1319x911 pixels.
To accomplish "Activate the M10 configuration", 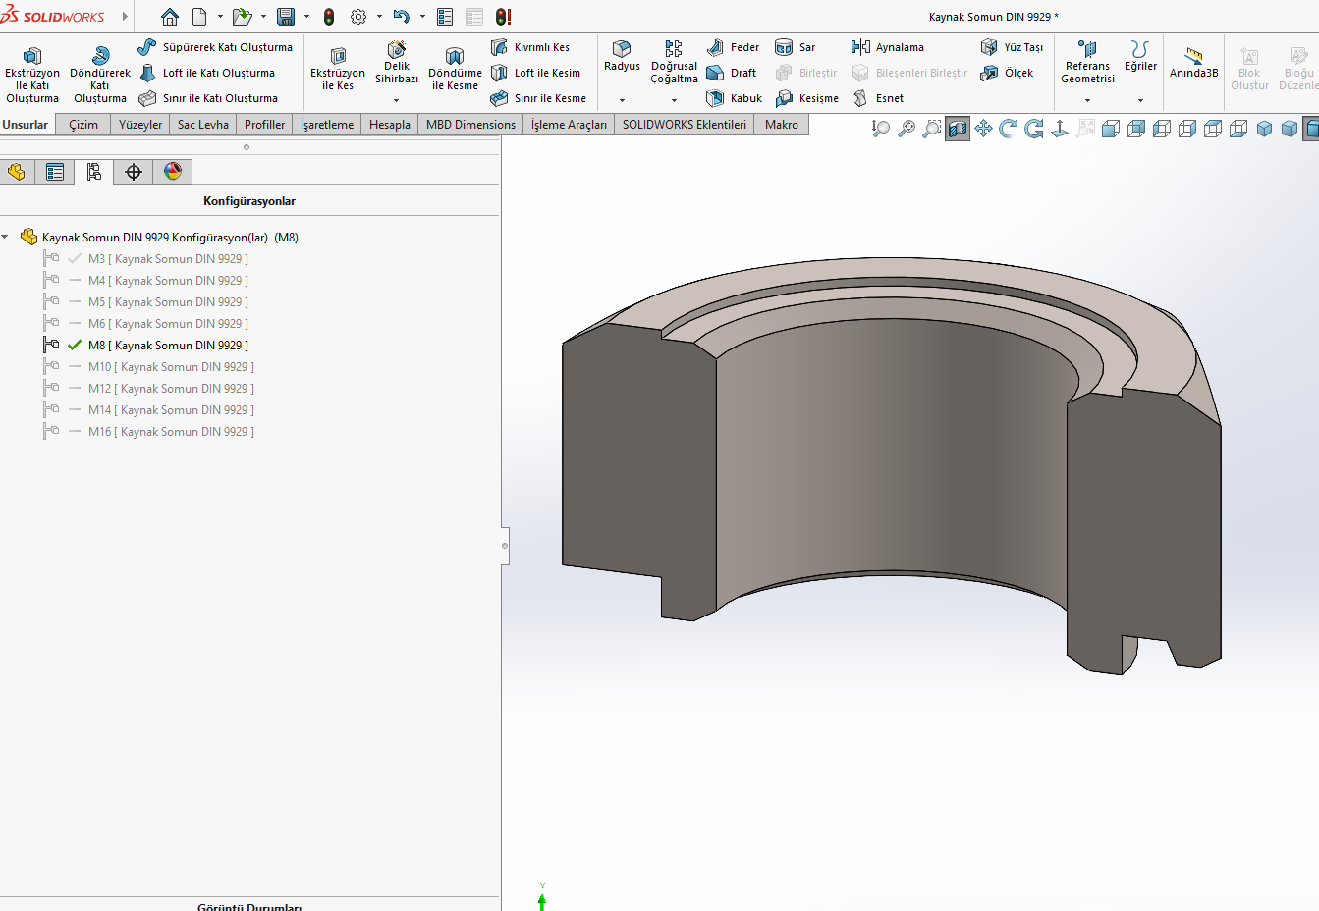I will pos(170,367).
